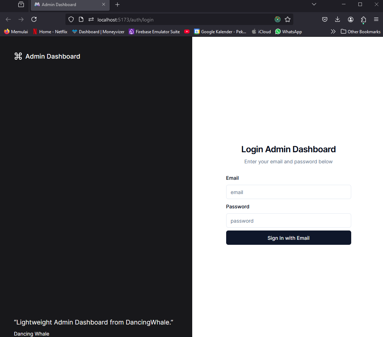Expand hidden bookmarks with the double chevron
The width and height of the screenshot is (383, 337).
click(333, 31)
